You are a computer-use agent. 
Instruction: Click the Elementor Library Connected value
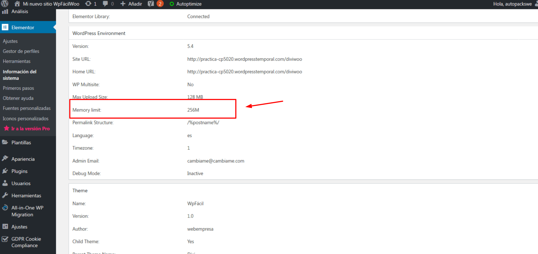pyautogui.click(x=198, y=16)
